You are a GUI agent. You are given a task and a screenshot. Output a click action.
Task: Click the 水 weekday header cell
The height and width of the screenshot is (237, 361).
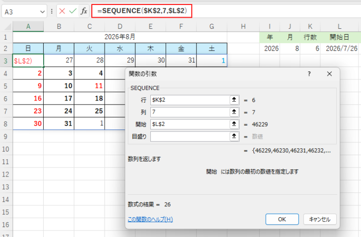(120, 49)
